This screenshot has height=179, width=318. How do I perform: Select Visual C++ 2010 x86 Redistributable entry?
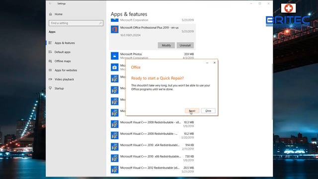tap(152, 158)
